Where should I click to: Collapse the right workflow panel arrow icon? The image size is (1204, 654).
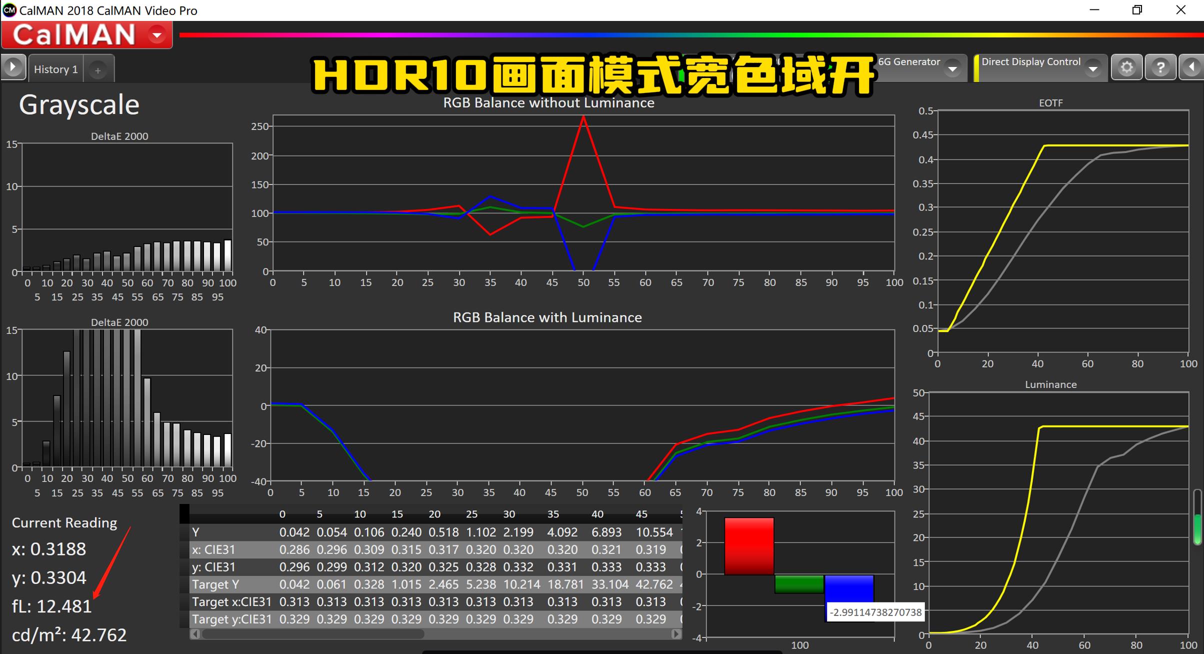(1191, 66)
